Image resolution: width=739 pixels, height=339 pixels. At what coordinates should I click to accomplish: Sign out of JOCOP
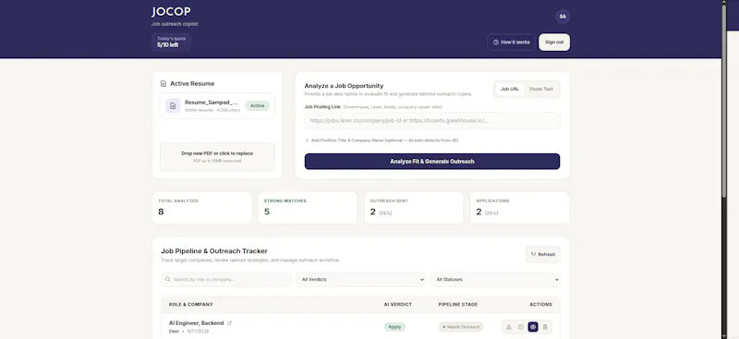pyautogui.click(x=554, y=42)
